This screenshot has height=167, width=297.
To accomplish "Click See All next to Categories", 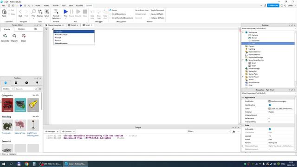I will 36,95.
